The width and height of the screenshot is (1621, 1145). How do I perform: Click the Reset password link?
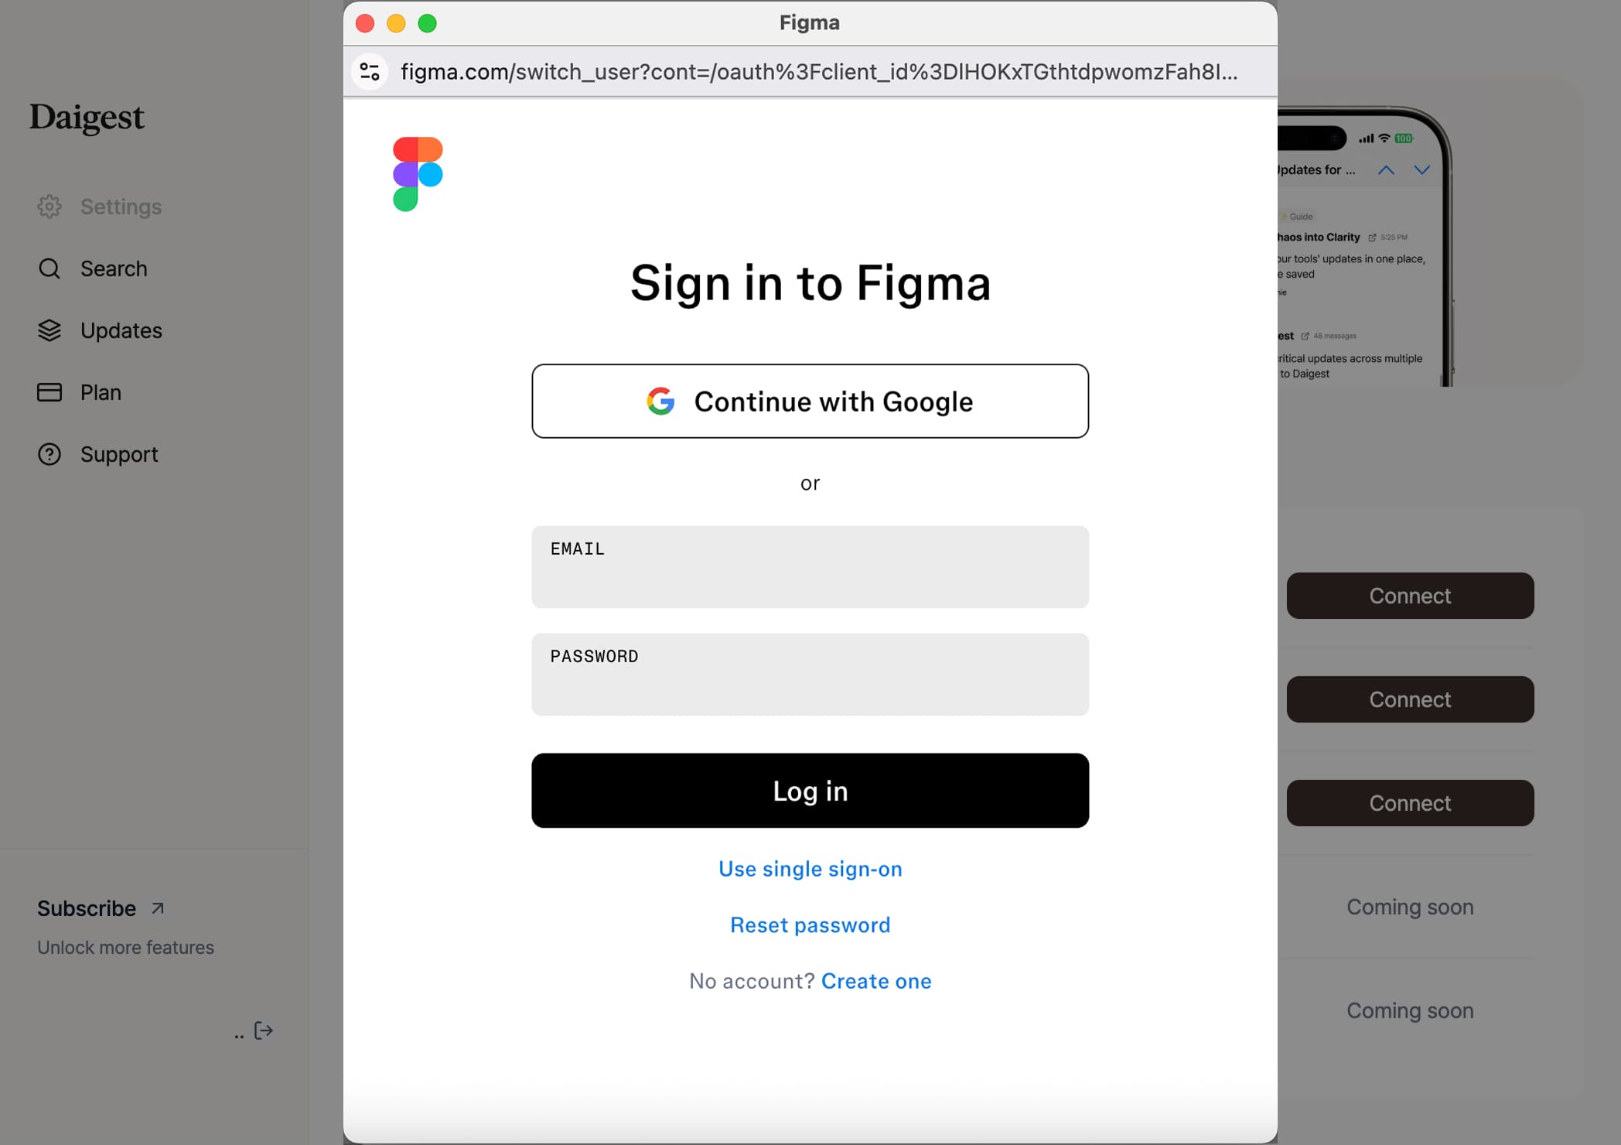tap(810, 925)
